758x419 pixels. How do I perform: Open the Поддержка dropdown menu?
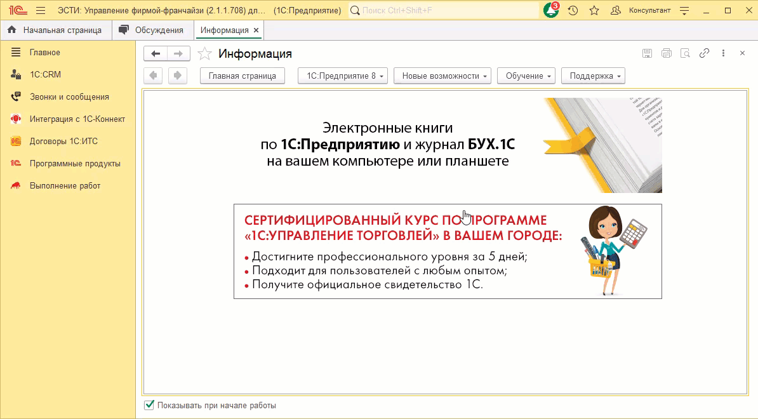pos(592,75)
